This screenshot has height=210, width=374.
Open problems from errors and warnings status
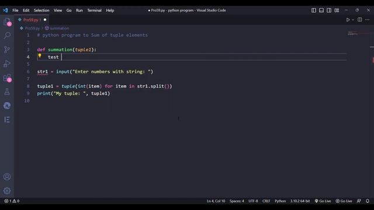[x=12, y=201]
